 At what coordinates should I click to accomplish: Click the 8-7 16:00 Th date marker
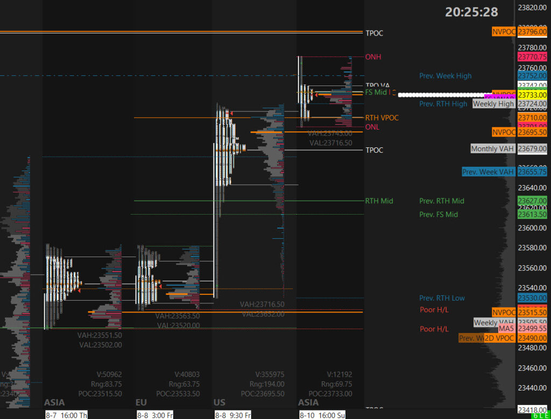[x=67, y=415]
